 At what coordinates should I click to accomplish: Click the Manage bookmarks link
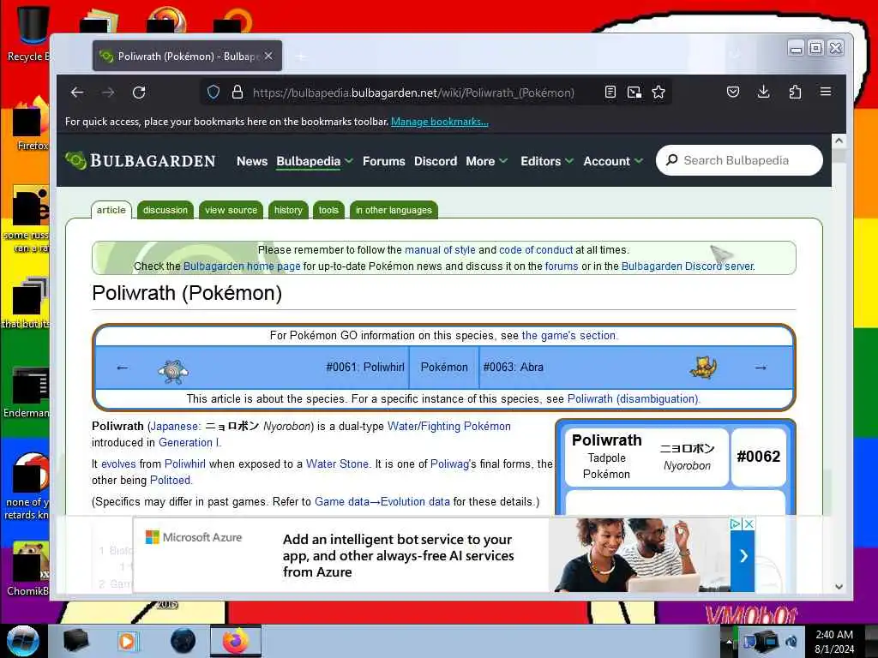[x=440, y=122]
